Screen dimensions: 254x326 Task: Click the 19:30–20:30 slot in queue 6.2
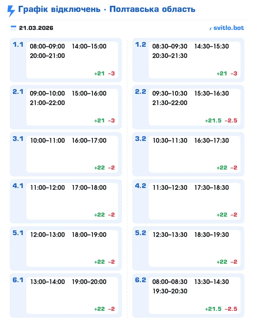170,291
